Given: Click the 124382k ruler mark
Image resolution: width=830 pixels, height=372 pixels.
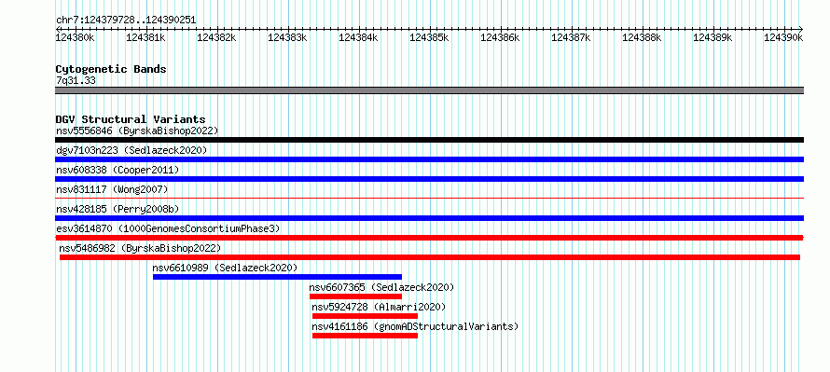Looking at the screenshot, I should (217, 37).
